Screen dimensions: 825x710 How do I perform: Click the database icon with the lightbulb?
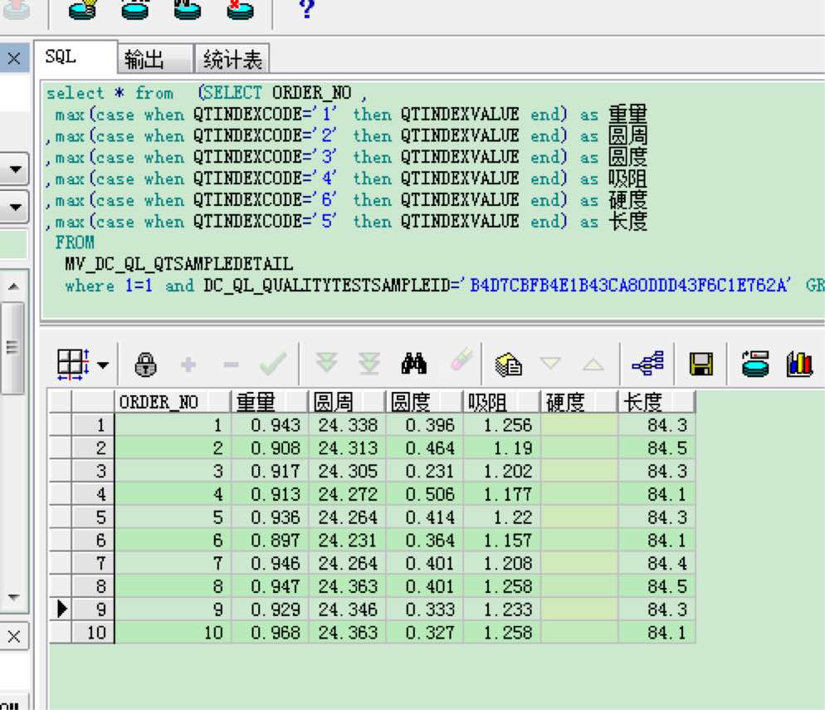(83, 9)
